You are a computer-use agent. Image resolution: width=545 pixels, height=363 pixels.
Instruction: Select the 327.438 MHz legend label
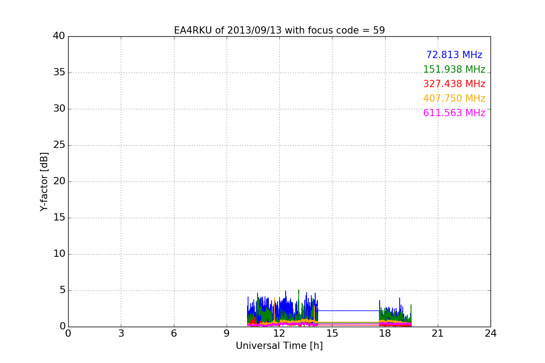pos(454,84)
